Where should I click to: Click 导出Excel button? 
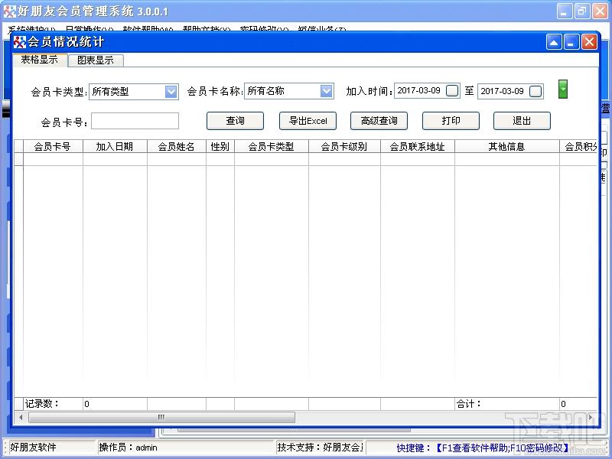pos(308,121)
